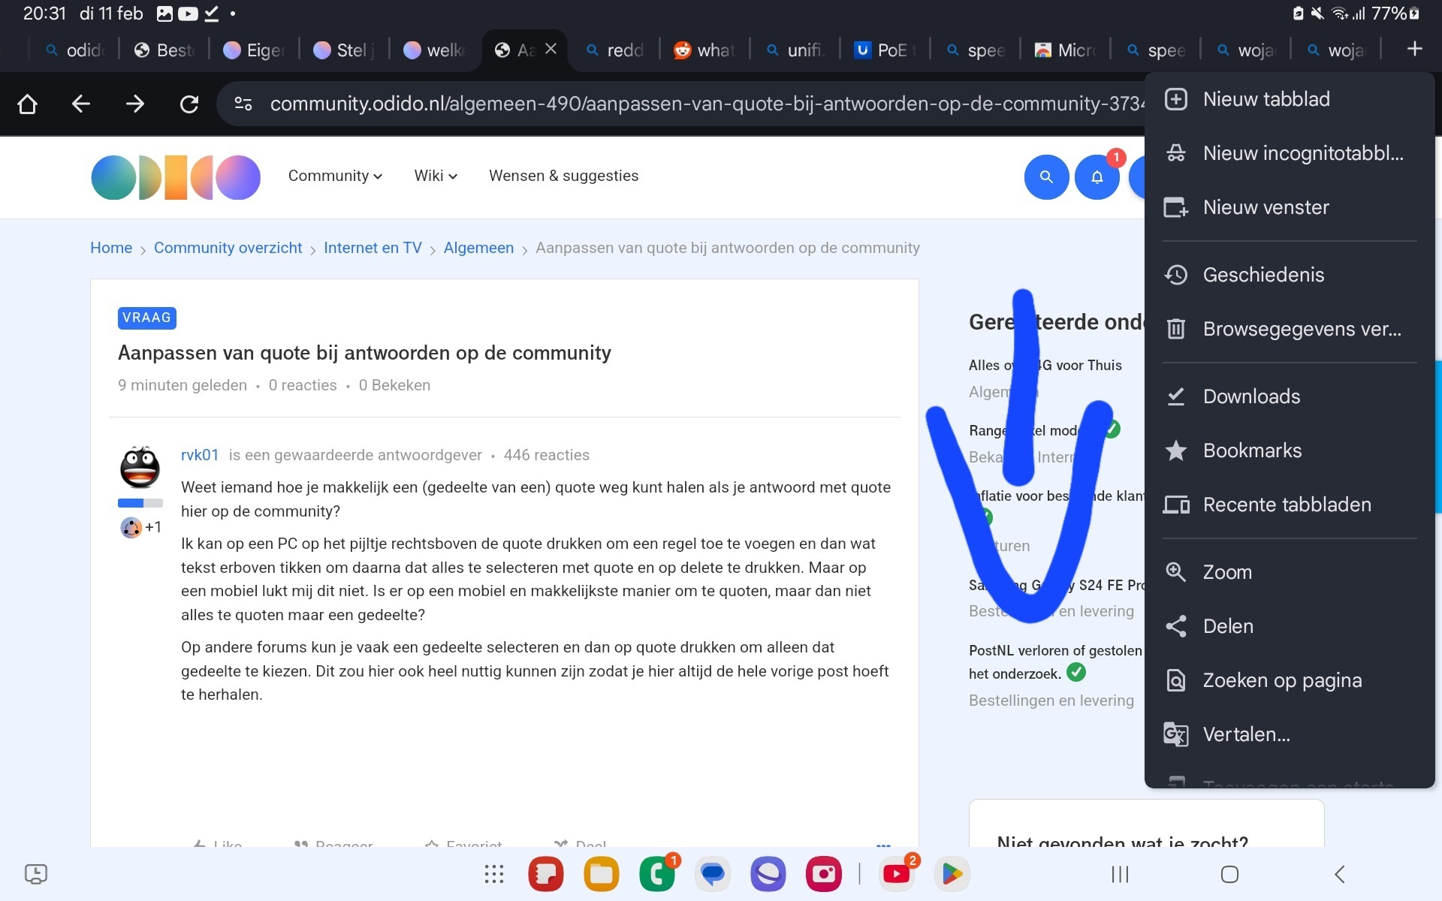The height and width of the screenshot is (901, 1442).
Task: Tap the browser home icon
Action: click(28, 104)
